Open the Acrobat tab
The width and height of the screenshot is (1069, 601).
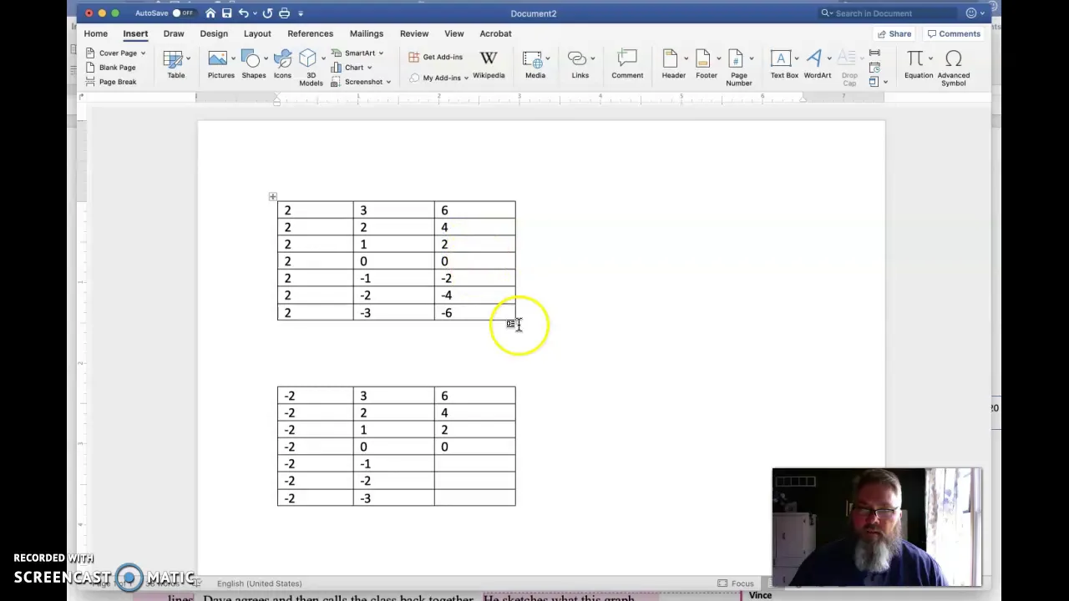[495, 33]
